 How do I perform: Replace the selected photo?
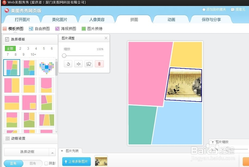point(89,64)
